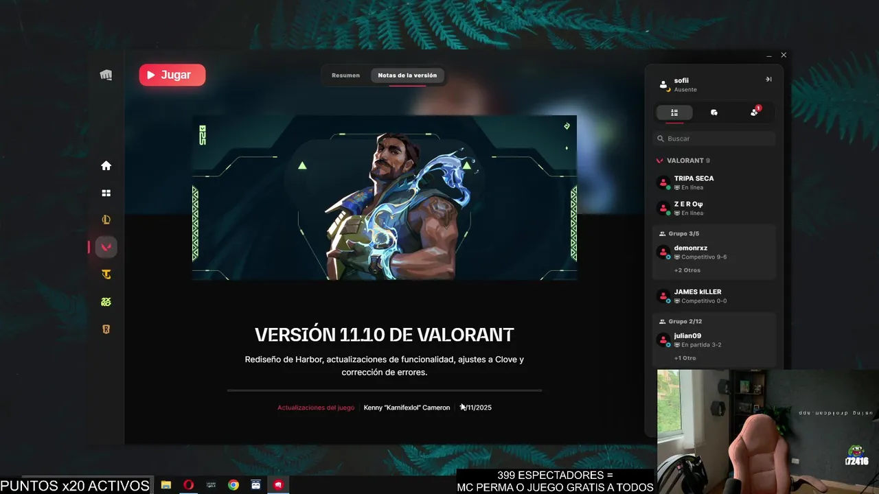Select TRIPA SECA friend name
This screenshot has width=879, height=494.
(694, 178)
